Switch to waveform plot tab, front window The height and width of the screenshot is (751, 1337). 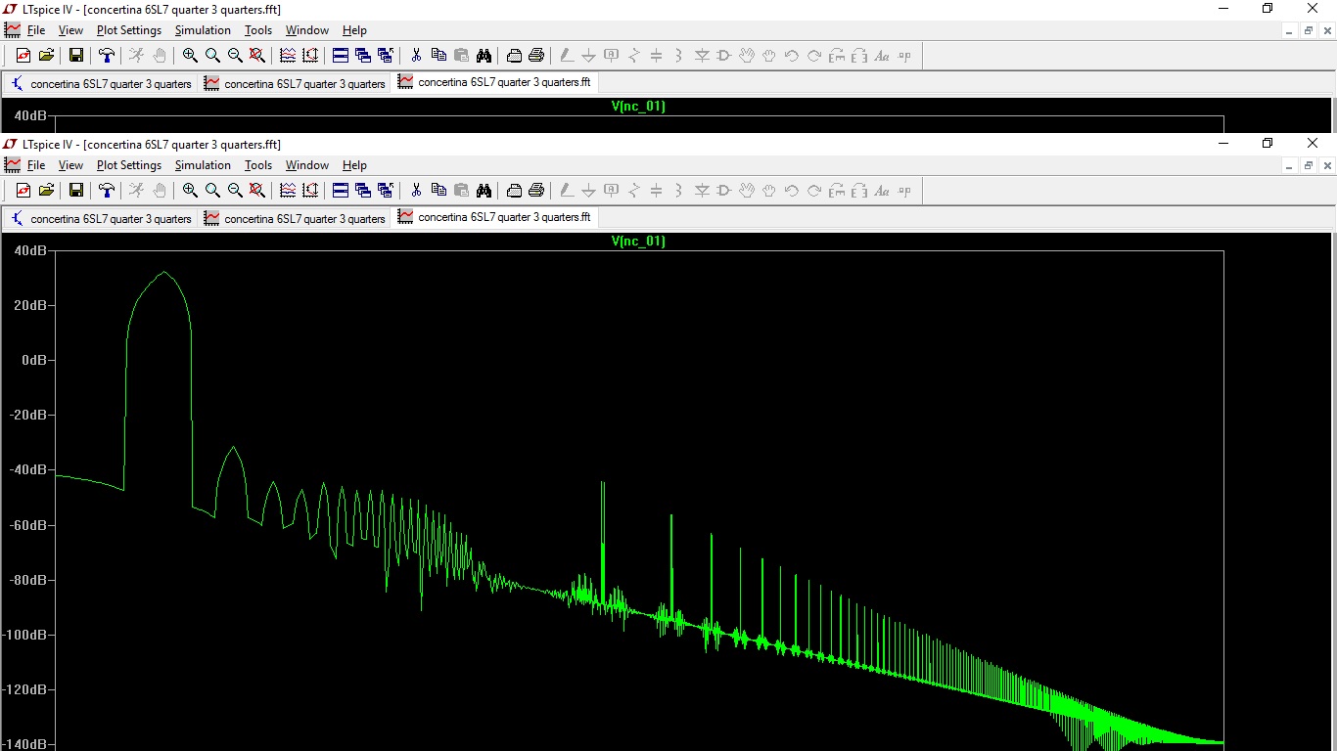pos(295,219)
